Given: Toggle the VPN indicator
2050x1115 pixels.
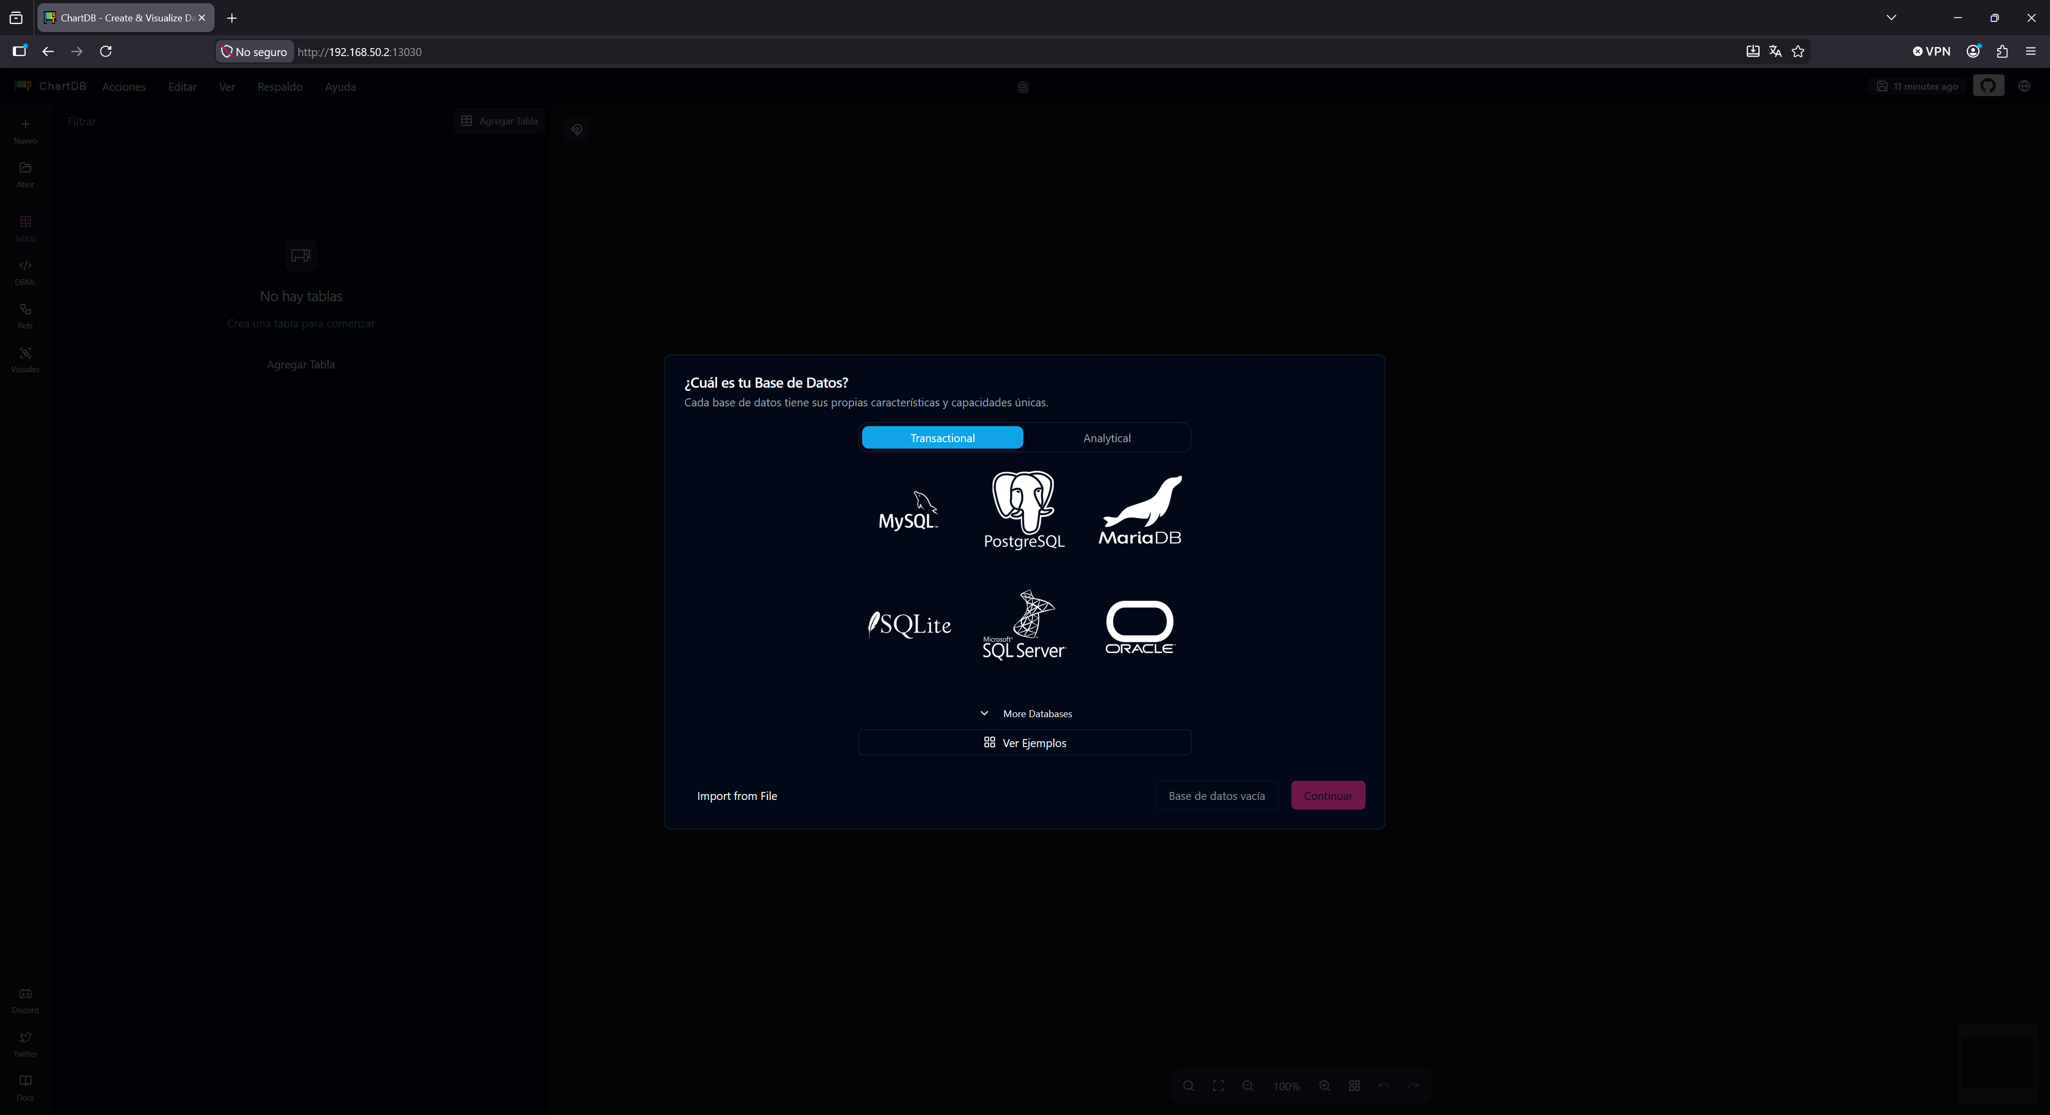Looking at the screenshot, I should (1931, 51).
